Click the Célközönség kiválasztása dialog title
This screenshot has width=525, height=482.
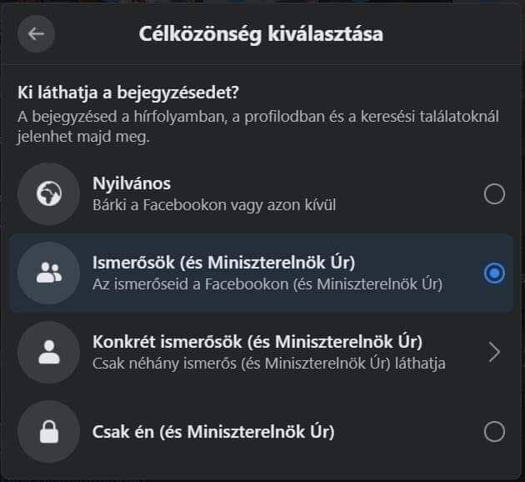(262, 35)
